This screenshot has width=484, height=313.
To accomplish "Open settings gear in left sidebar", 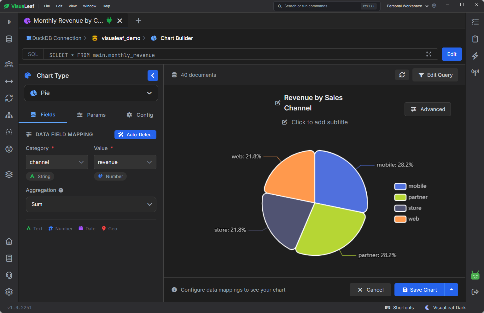I will coord(9,292).
